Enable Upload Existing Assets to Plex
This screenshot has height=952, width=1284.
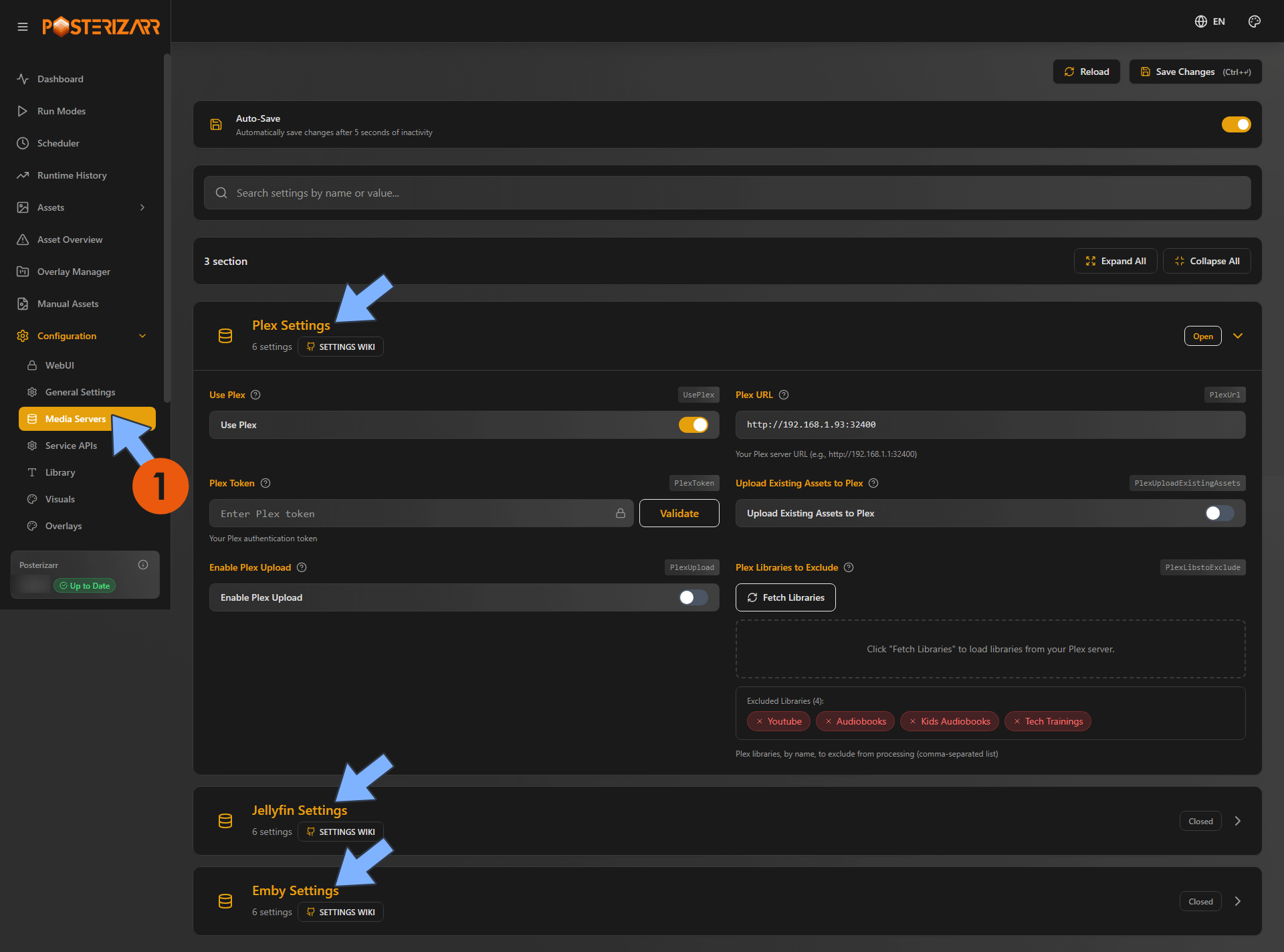[x=1219, y=513]
